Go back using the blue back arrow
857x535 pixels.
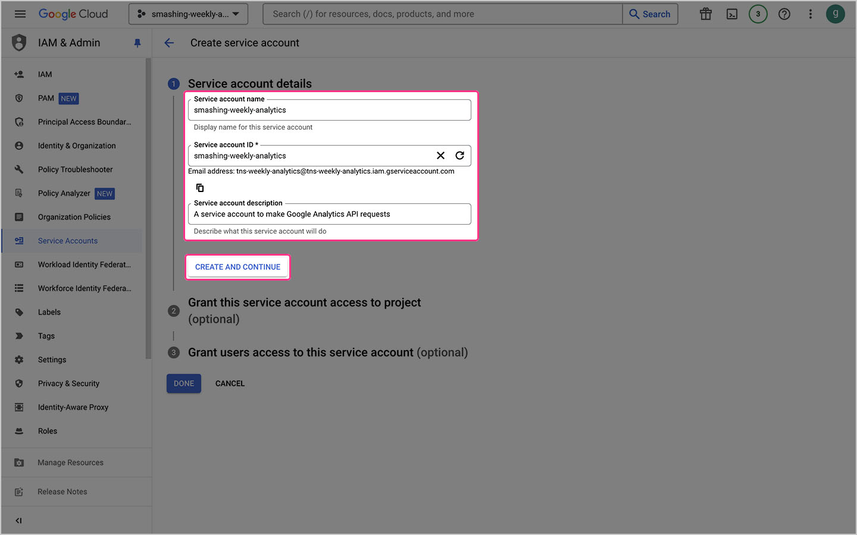[169, 43]
